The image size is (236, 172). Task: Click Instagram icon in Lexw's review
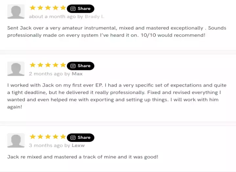click(x=73, y=138)
